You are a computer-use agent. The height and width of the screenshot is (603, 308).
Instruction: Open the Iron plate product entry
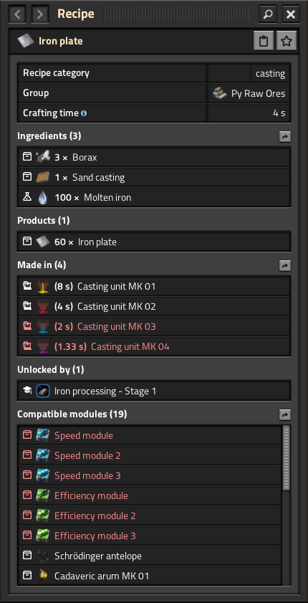153,242
